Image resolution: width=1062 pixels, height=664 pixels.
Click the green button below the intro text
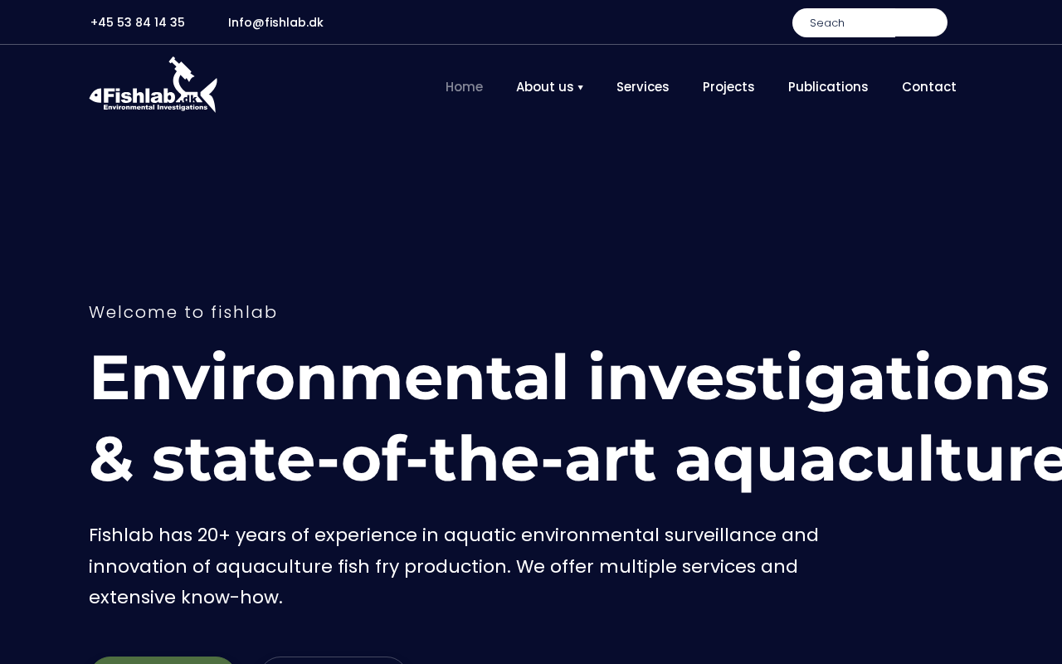163,660
